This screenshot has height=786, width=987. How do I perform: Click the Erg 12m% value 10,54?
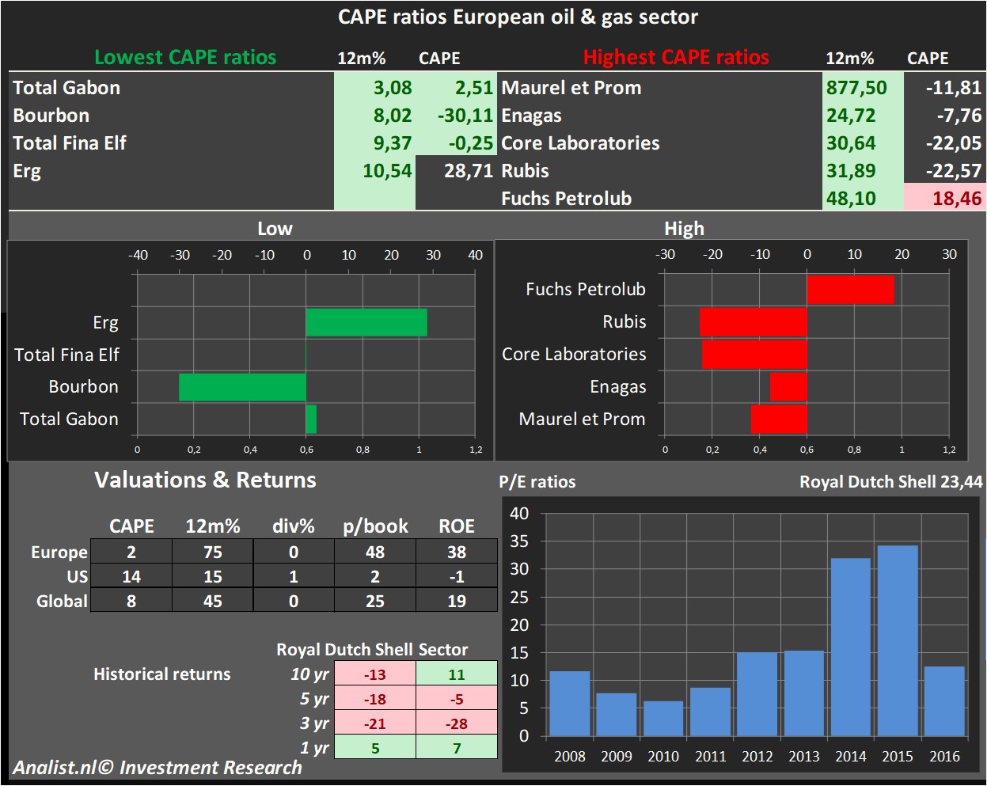tap(387, 171)
